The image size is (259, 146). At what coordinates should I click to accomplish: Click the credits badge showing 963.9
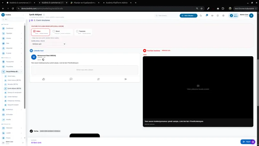[233, 16]
